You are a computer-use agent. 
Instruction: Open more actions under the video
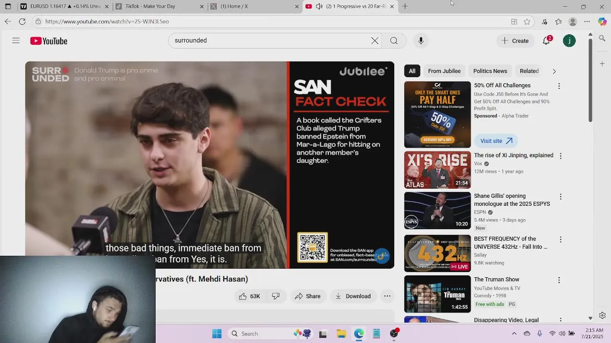tap(387, 296)
